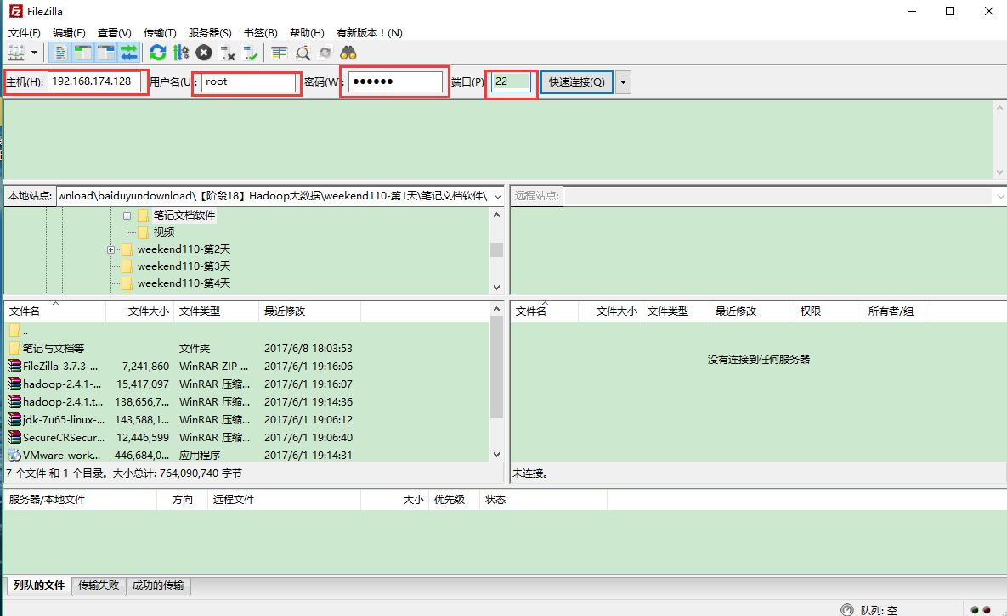Sort local files by 文件大小 column

pyautogui.click(x=140, y=311)
